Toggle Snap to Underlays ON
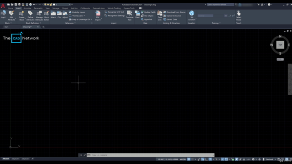Viewport: 292px width, 164px height. (x=80, y=19)
